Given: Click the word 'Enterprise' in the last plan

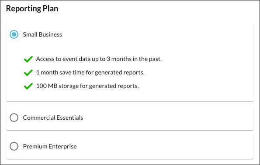Looking at the screenshot, I should click(62, 147).
